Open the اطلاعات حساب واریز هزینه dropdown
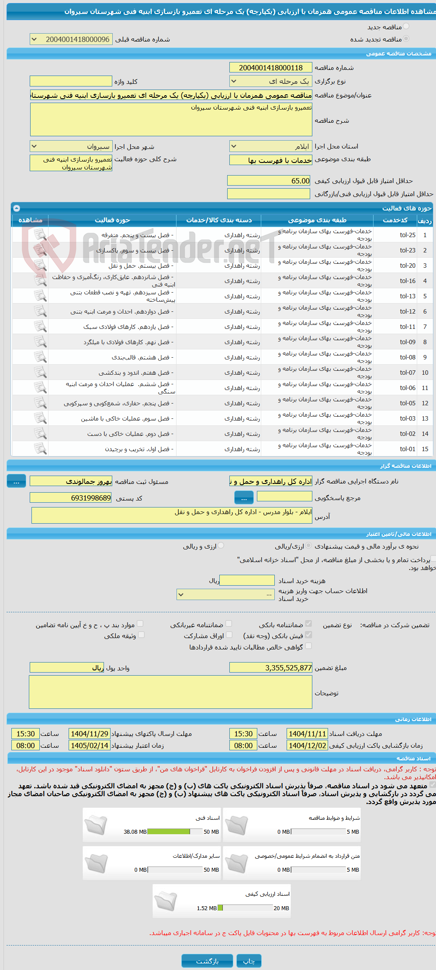This screenshot has width=436, height=970. pyautogui.click(x=225, y=594)
